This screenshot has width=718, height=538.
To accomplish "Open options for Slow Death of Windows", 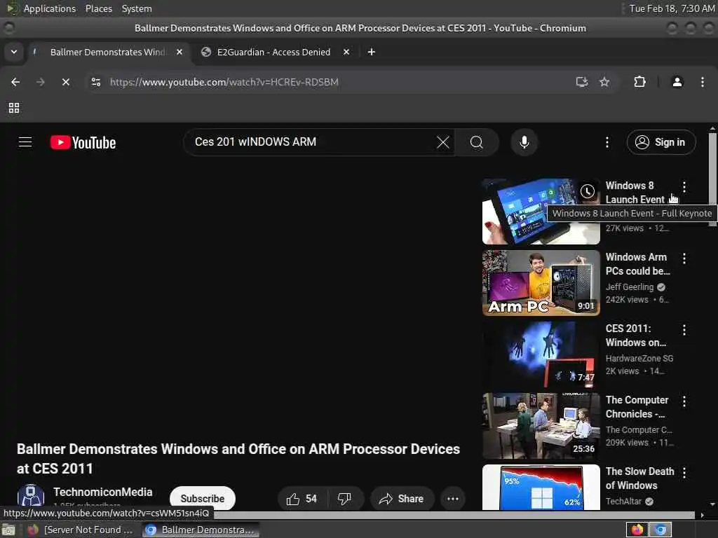I will pos(684,473).
